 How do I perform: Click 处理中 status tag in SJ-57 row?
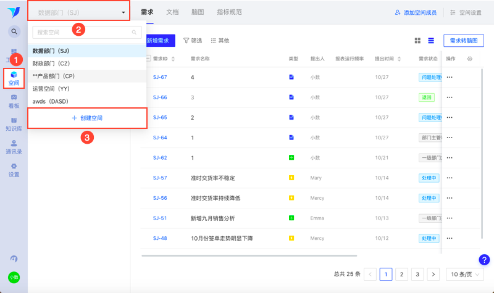tap(429, 178)
